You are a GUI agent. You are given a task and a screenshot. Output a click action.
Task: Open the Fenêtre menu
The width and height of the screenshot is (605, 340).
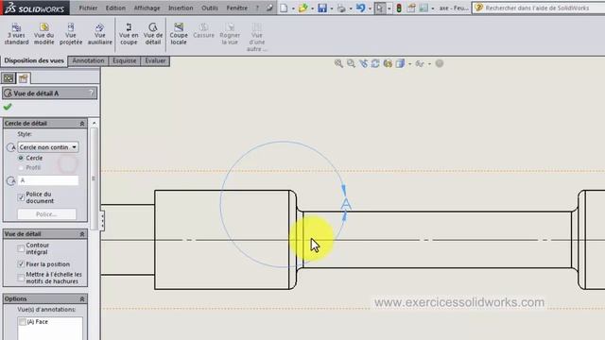[x=237, y=8]
